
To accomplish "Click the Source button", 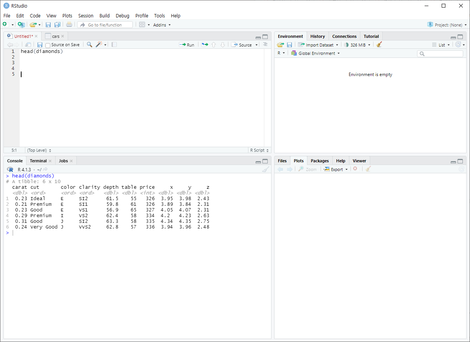I will (x=242, y=45).
